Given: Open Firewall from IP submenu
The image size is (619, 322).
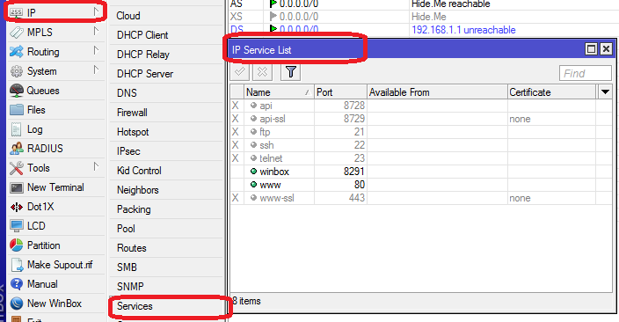Looking at the screenshot, I should pyautogui.click(x=166, y=113).
